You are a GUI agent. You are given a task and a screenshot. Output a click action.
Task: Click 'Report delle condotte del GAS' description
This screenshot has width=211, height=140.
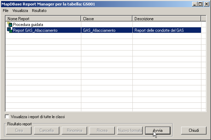pyautogui.click(x=159, y=30)
